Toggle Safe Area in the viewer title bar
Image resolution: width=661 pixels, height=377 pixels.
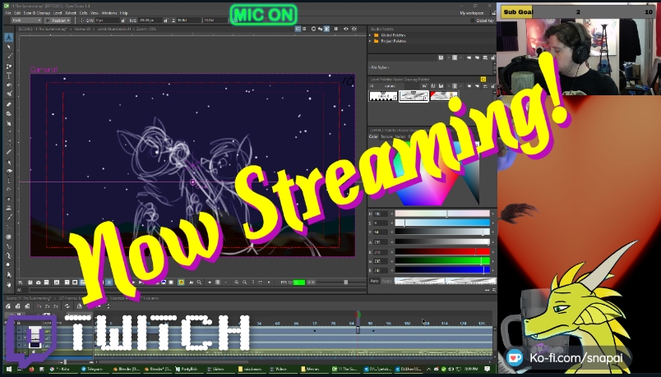tap(298, 29)
